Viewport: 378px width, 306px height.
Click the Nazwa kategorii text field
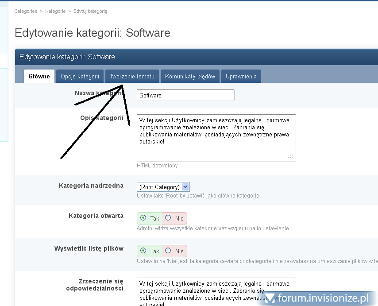(185, 95)
